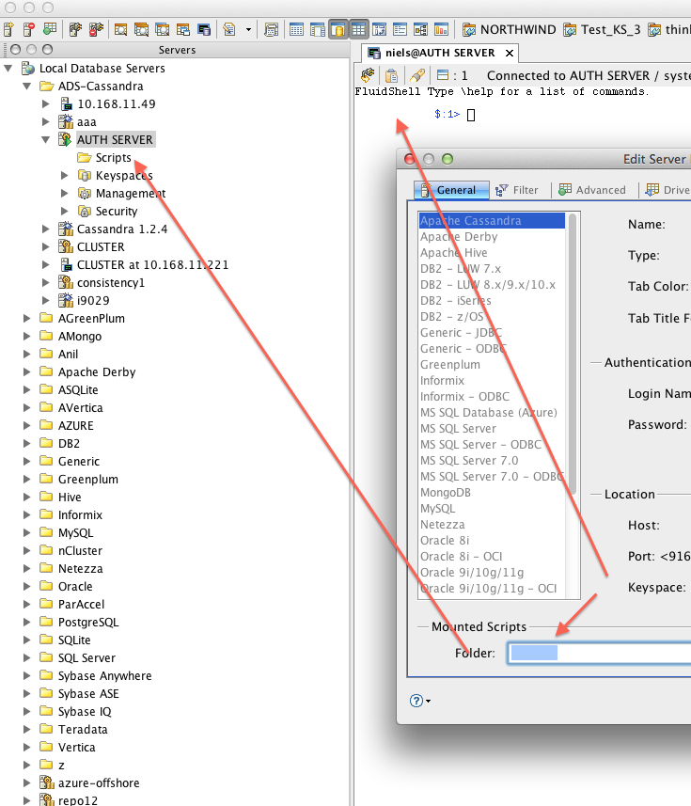Click the connect plug icon in main toolbar
691x806 pixels.
click(75, 30)
